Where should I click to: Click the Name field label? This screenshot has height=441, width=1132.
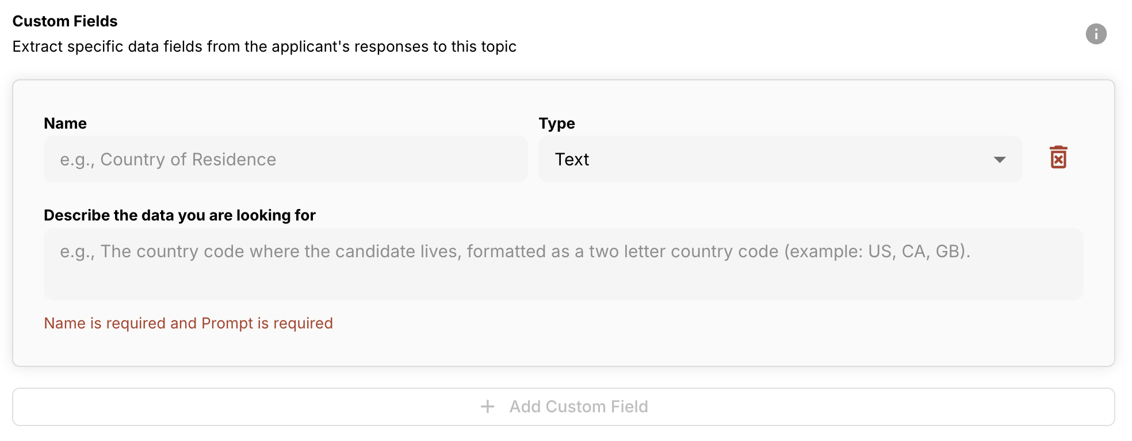65,123
